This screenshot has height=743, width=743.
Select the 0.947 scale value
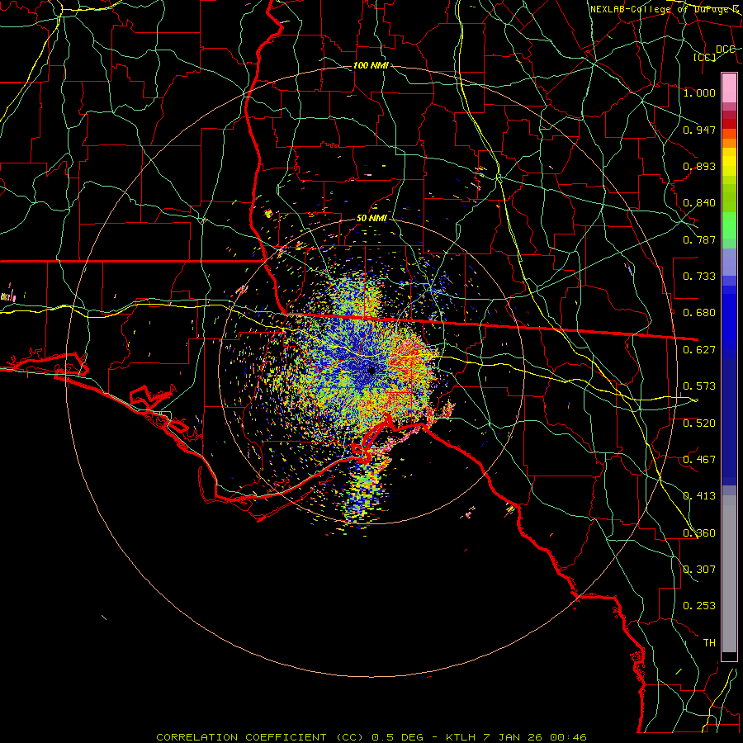(x=699, y=130)
